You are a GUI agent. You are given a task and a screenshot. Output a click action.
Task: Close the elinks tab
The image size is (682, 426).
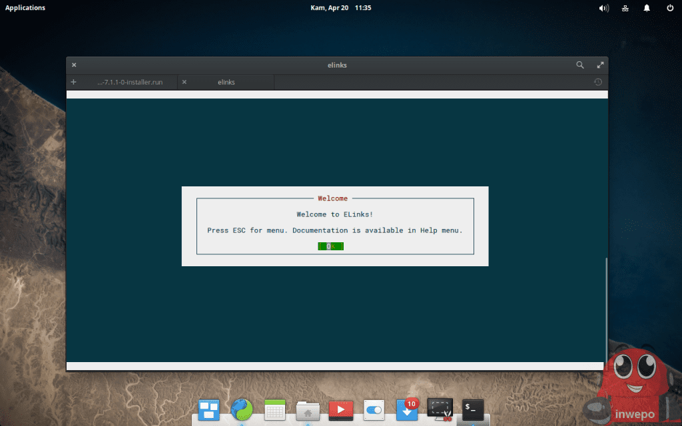pos(184,83)
